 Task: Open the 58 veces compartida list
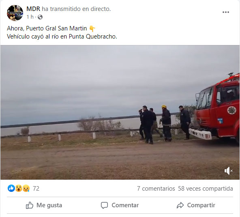[x=206, y=189]
